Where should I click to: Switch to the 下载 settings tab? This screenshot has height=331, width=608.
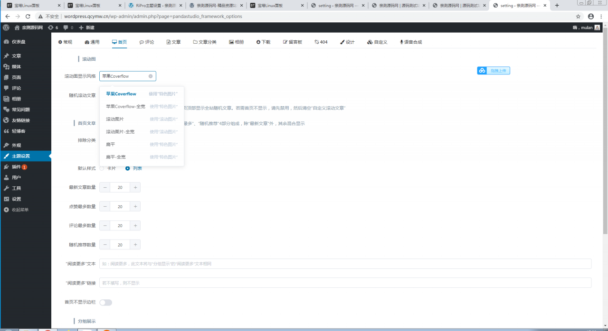[263, 42]
